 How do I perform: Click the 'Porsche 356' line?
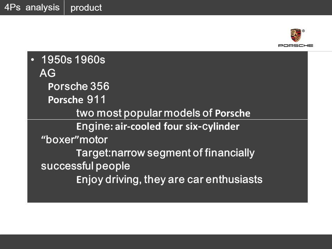pyautogui.click(x=79, y=86)
